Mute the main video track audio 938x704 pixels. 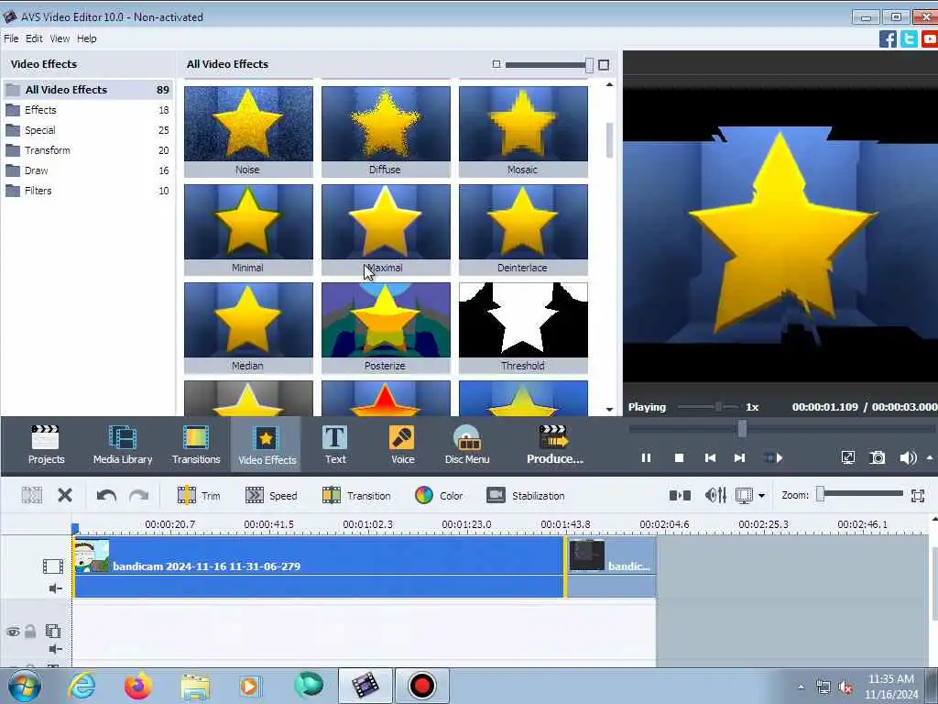[55, 588]
